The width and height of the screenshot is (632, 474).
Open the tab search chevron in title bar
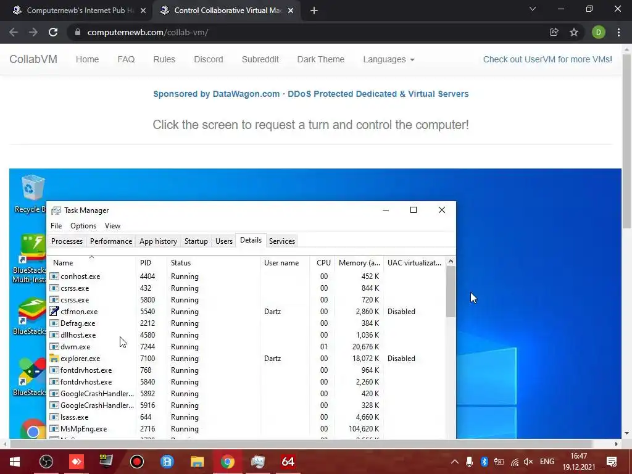533,9
